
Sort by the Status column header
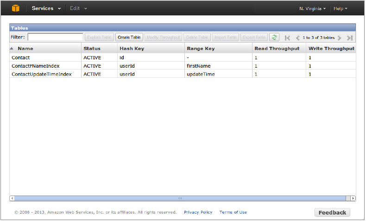point(99,48)
